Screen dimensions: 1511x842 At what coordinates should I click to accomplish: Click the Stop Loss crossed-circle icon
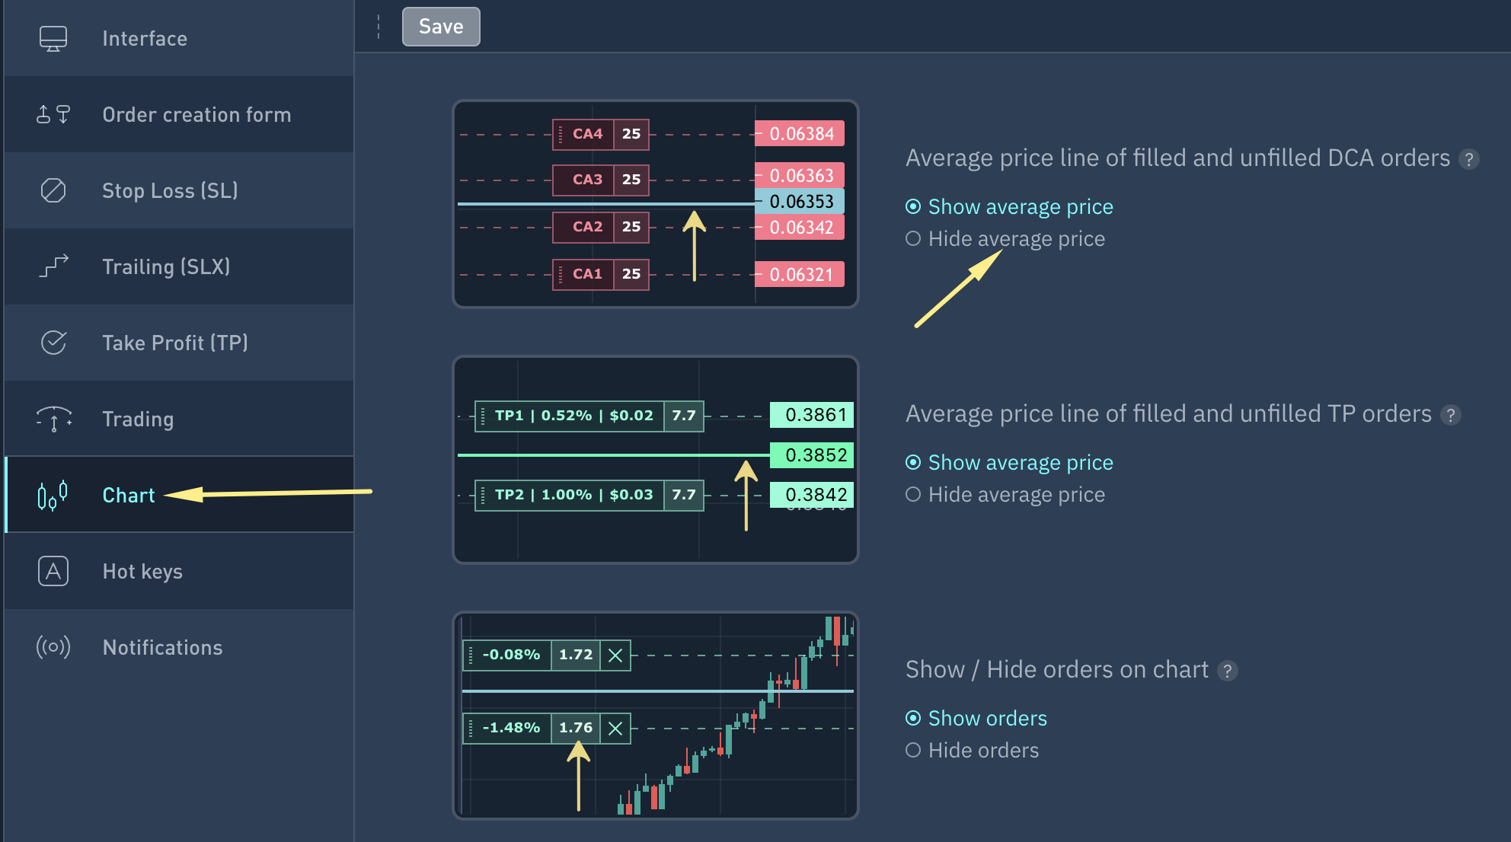[53, 190]
